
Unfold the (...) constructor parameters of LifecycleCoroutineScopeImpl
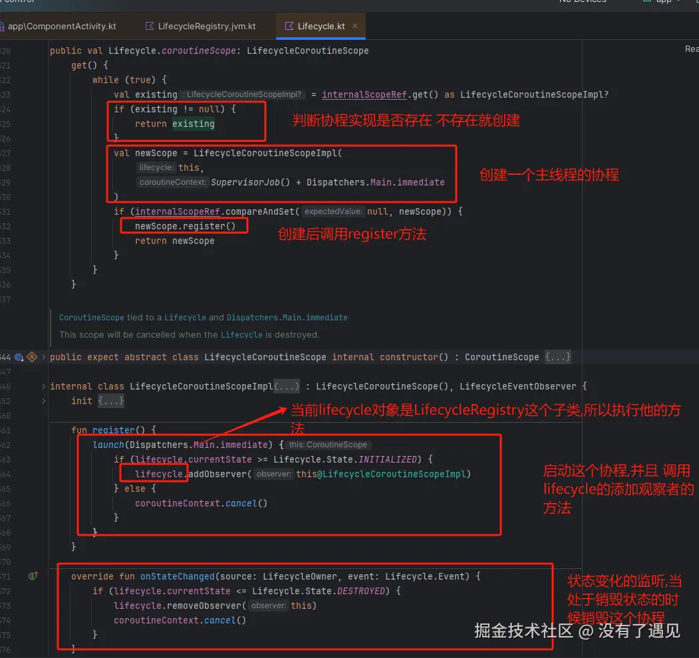[286, 386]
